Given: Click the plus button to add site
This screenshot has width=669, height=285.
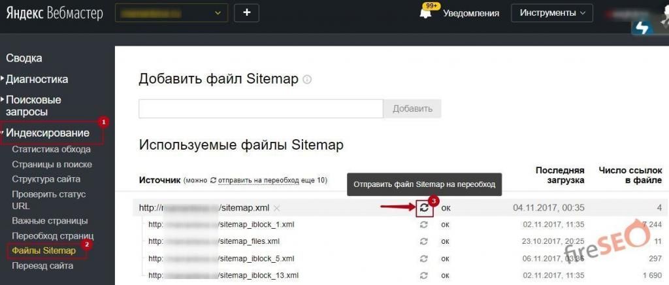Looking at the screenshot, I should click(x=246, y=12).
